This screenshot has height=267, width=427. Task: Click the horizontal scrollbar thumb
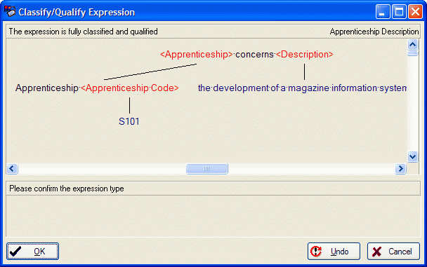point(206,169)
